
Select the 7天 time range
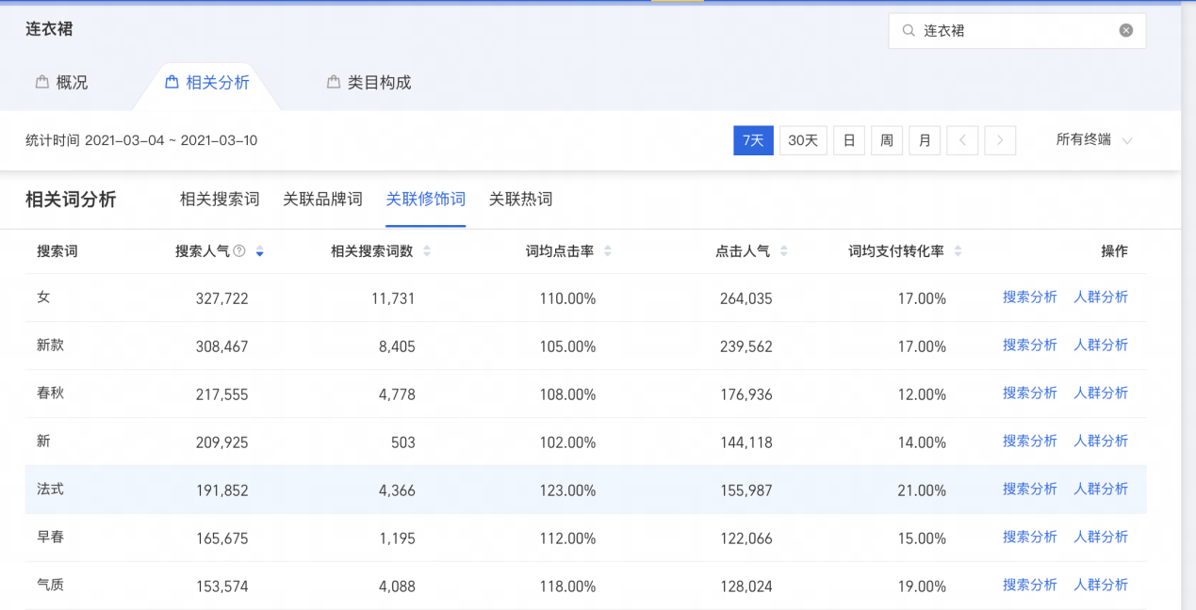(x=753, y=140)
